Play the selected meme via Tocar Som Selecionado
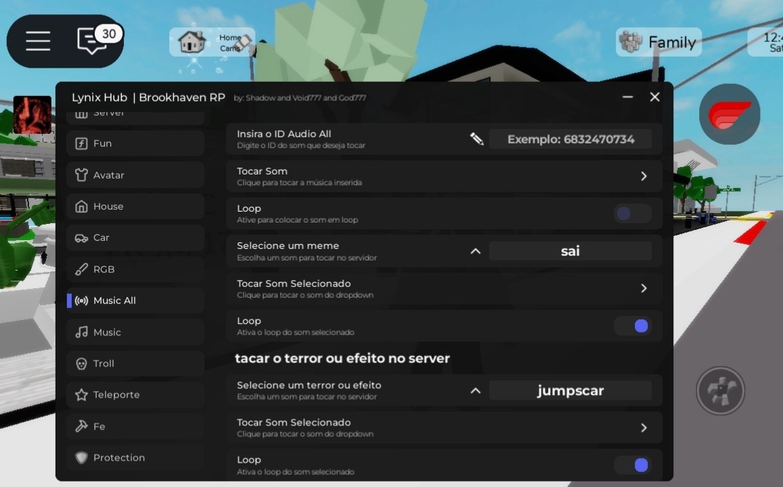Image resolution: width=783 pixels, height=487 pixels. coord(643,288)
